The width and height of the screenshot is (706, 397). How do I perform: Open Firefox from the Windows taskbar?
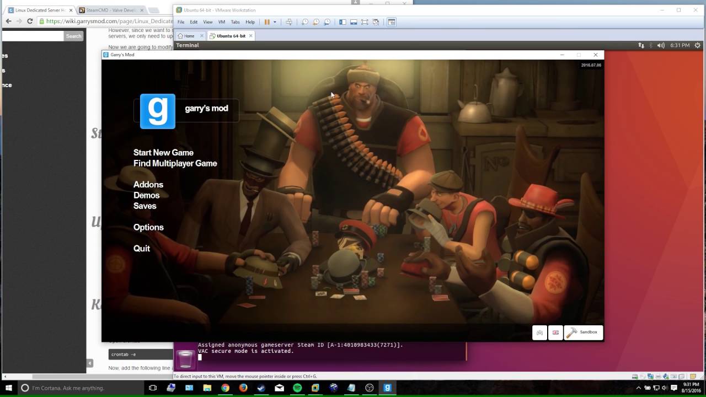(x=243, y=388)
